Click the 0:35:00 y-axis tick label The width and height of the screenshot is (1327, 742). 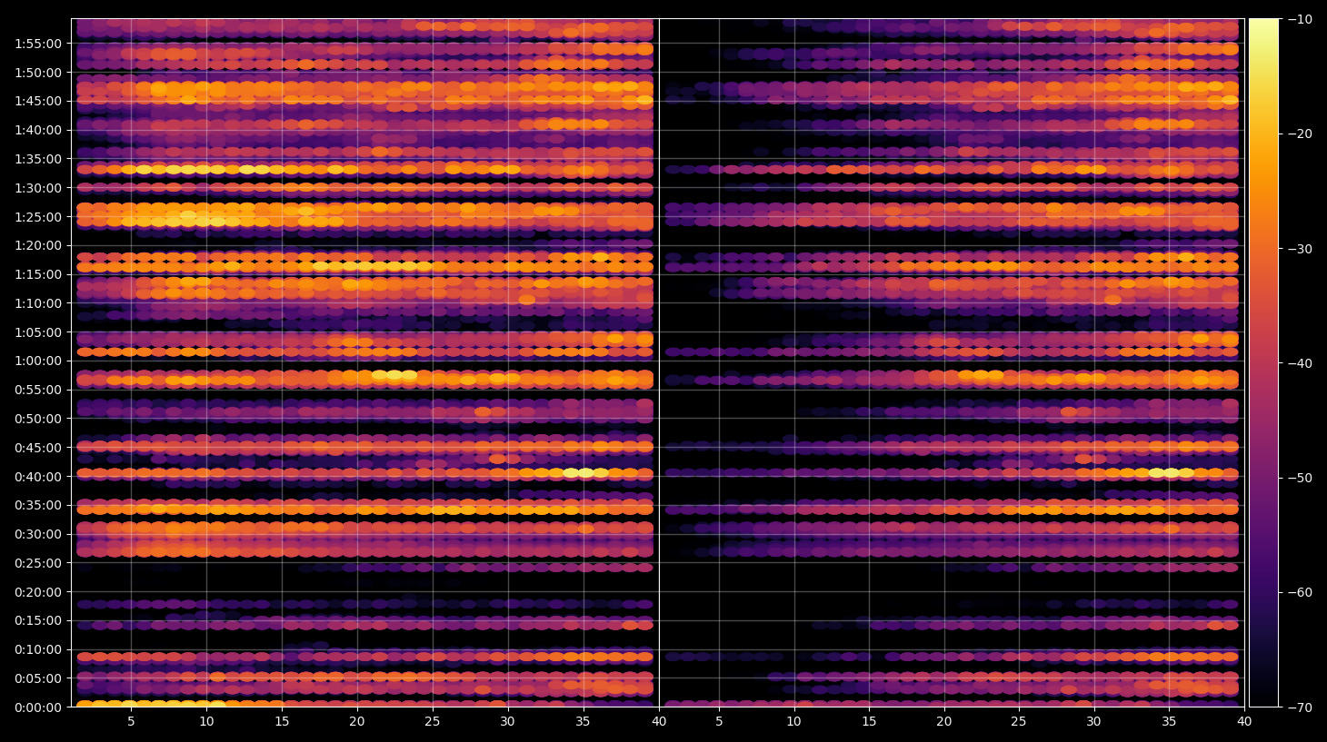click(x=38, y=505)
